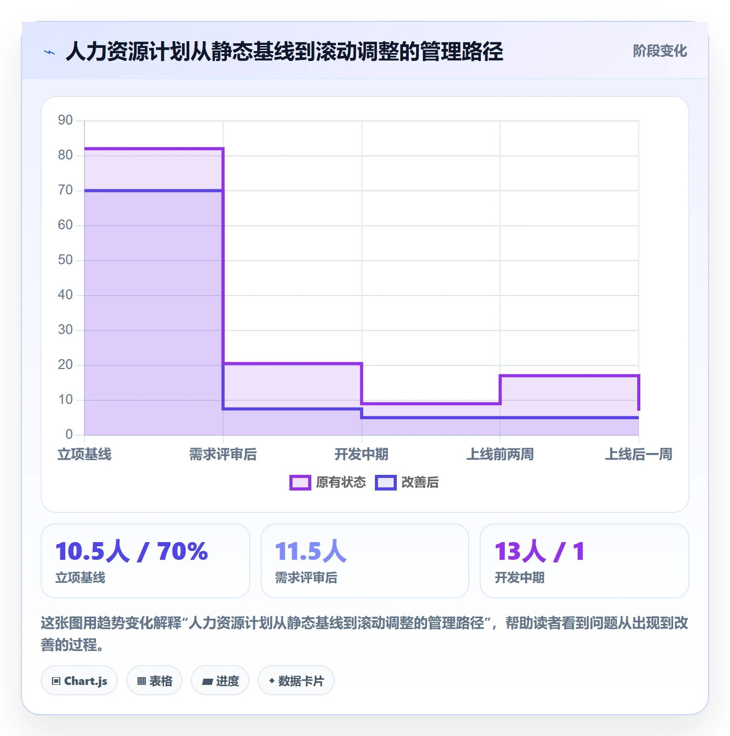Click the 需求评审后 caption under 11.5人 card
Viewport: 730px width, 736px height.
[306, 578]
